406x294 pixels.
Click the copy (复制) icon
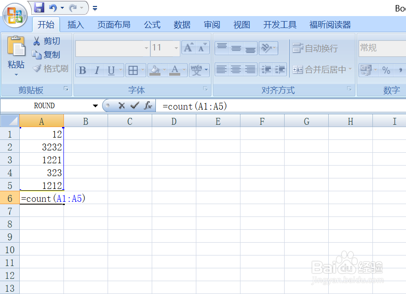coord(39,54)
